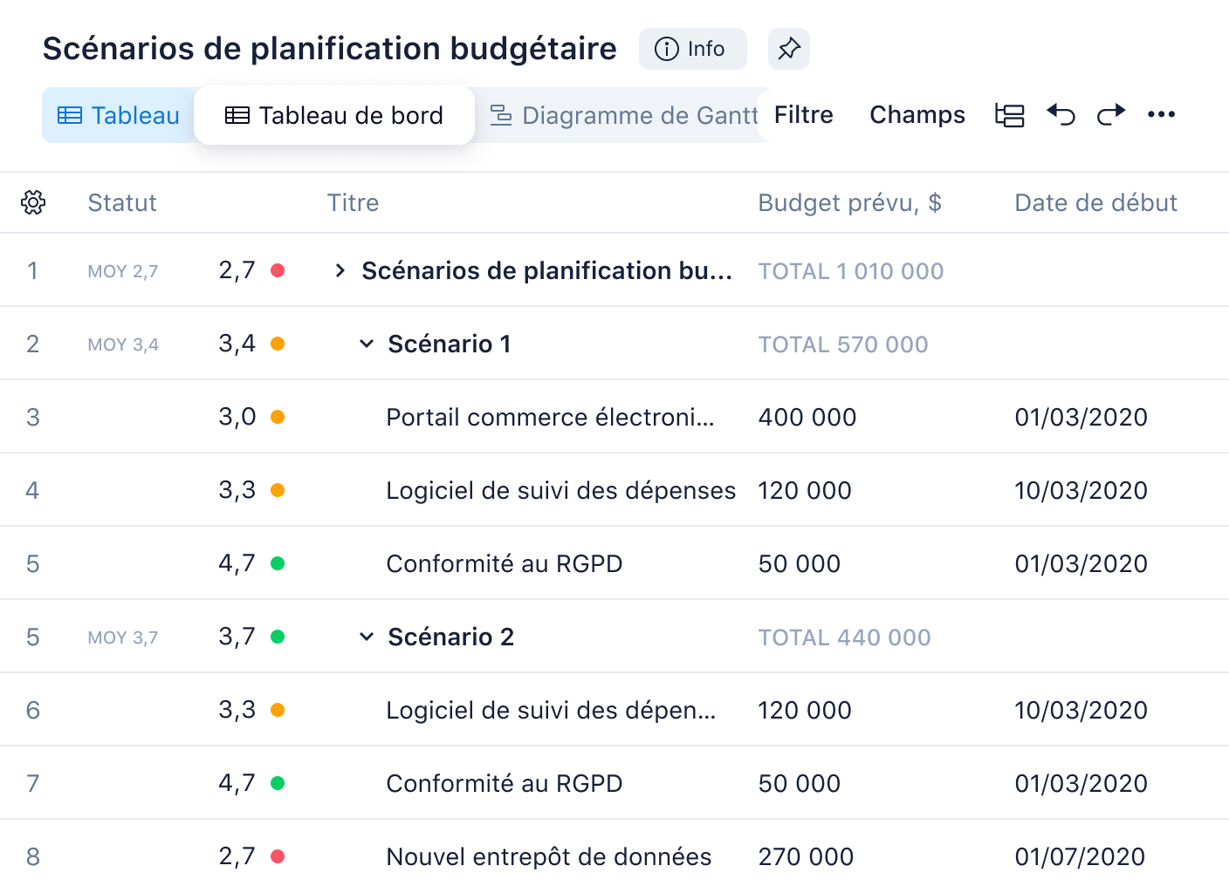Click row number 8
This screenshot has width=1229, height=893.
point(32,856)
